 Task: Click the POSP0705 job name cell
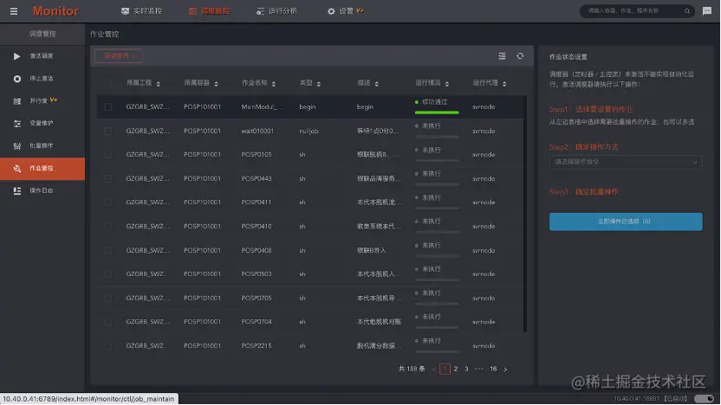tap(257, 299)
